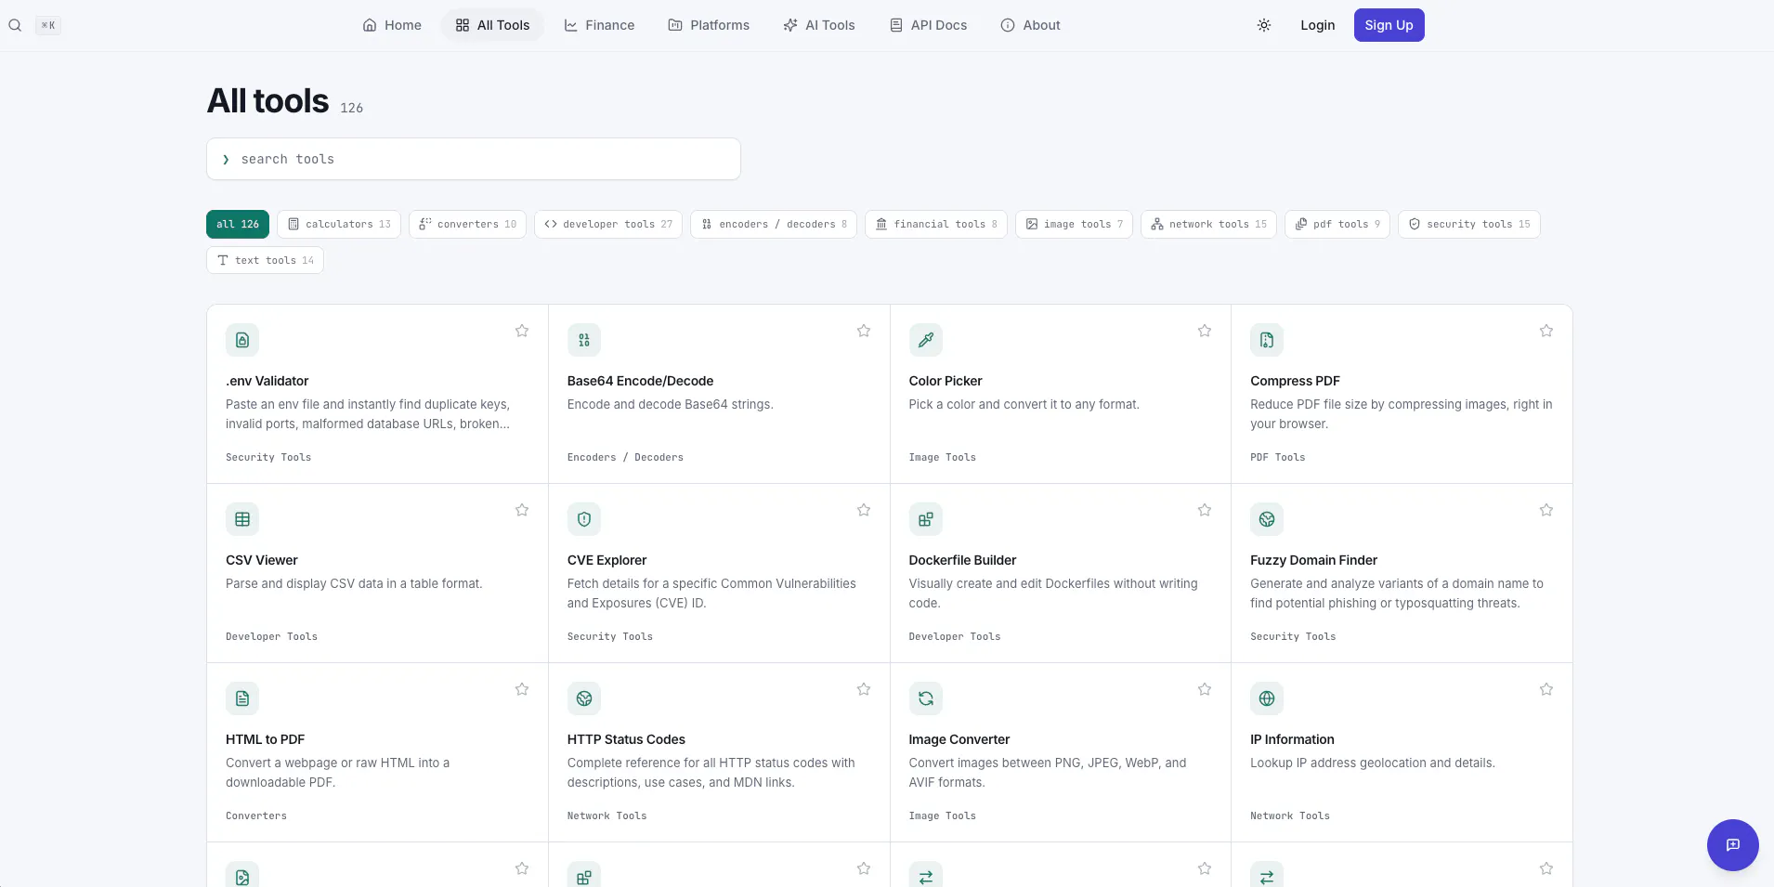Filter by pdf tools category
1774x887 pixels.
1337,224
